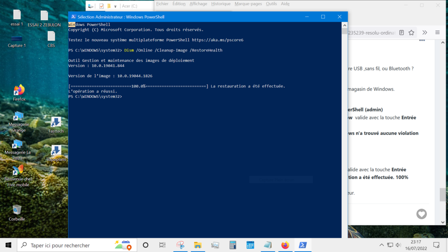Expand the Firefox toolbar overflow chevron
This screenshot has width=448, height=252.
pos(425,33)
